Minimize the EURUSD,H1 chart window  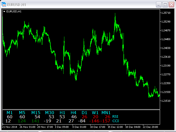(159, 5)
